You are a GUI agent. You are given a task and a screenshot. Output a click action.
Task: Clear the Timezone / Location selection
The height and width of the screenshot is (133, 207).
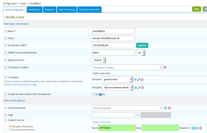click(x=165, y=68)
